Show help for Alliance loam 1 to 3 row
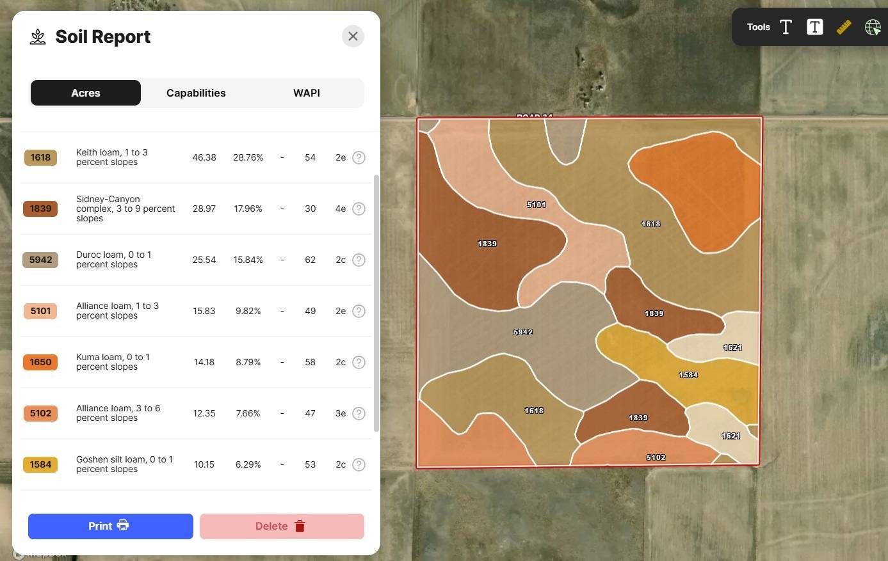The image size is (888, 561). [359, 311]
